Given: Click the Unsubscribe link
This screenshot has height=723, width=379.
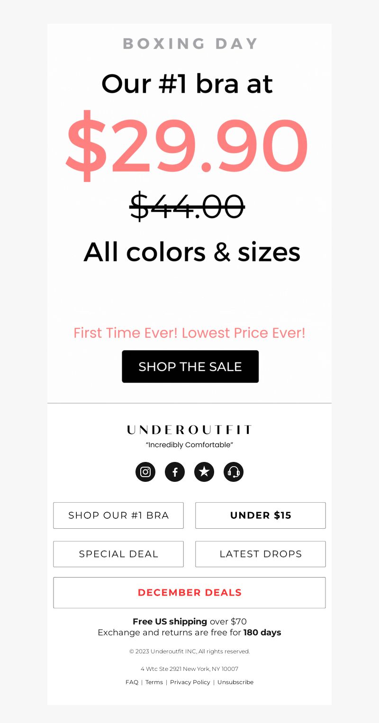Looking at the screenshot, I should (235, 682).
